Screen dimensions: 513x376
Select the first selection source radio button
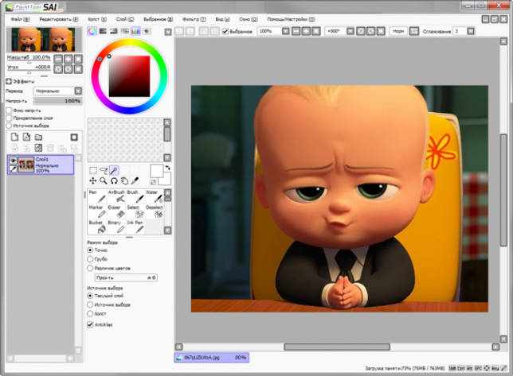pyautogui.click(x=90, y=296)
